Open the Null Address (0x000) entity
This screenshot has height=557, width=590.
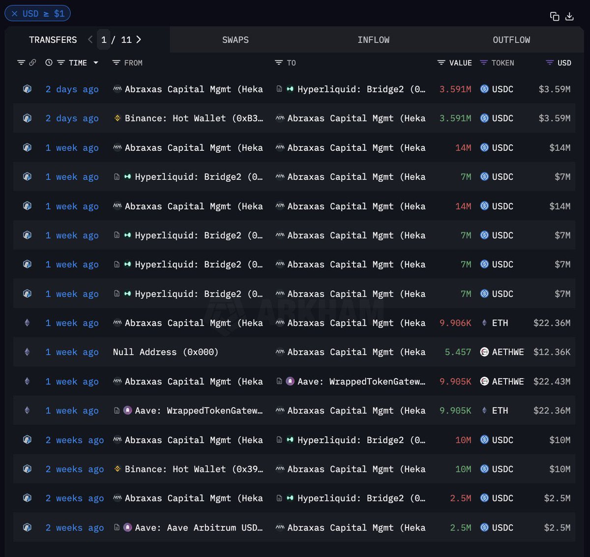(166, 352)
